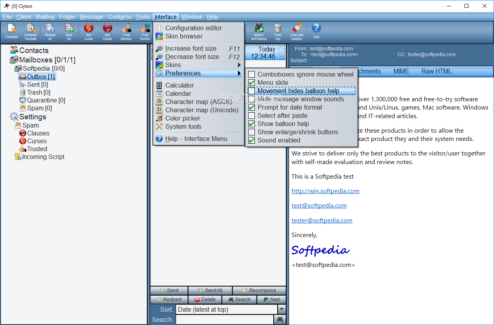Open the Sent [0] folder
Image resolution: width=494 pixels, height=325 pixels.
coord(33,84)
